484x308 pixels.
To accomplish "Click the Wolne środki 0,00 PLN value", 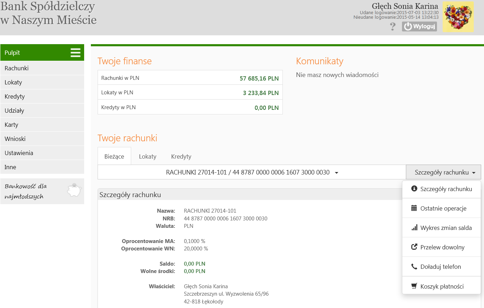I will point(194,271).
